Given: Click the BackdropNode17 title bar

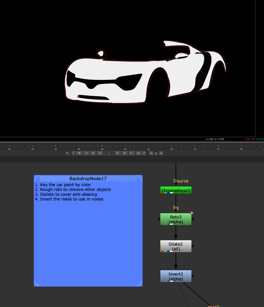Looking at the screenshot, I should (88, 179).
